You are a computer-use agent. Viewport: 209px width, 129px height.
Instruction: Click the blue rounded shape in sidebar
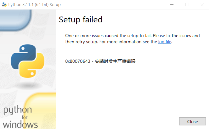16,20
